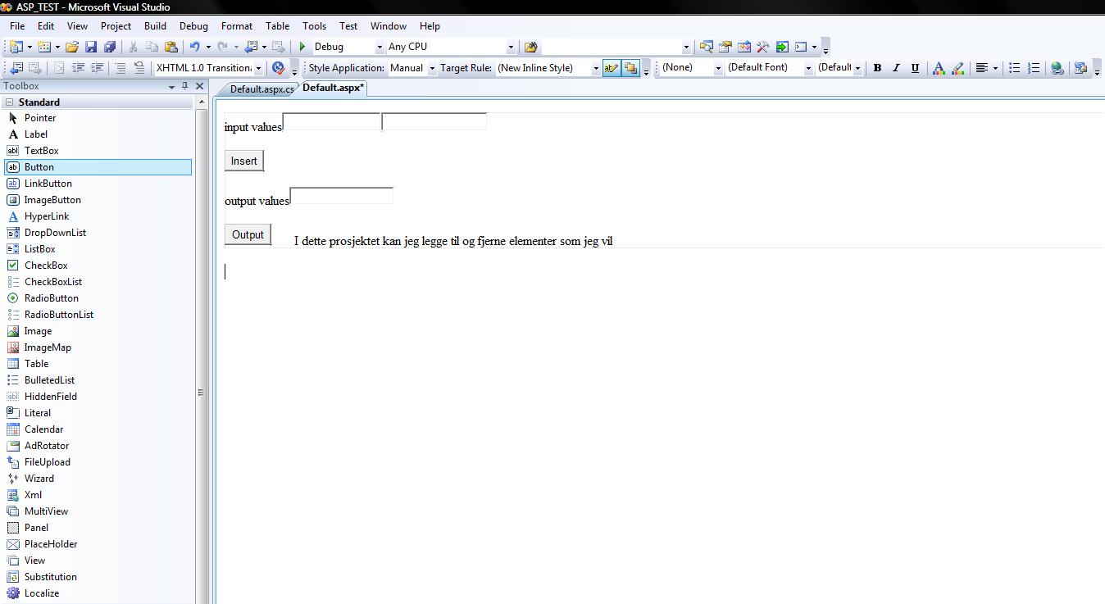
Task: Select the Button control in Toolbox
Action: (x=98, y=167)
